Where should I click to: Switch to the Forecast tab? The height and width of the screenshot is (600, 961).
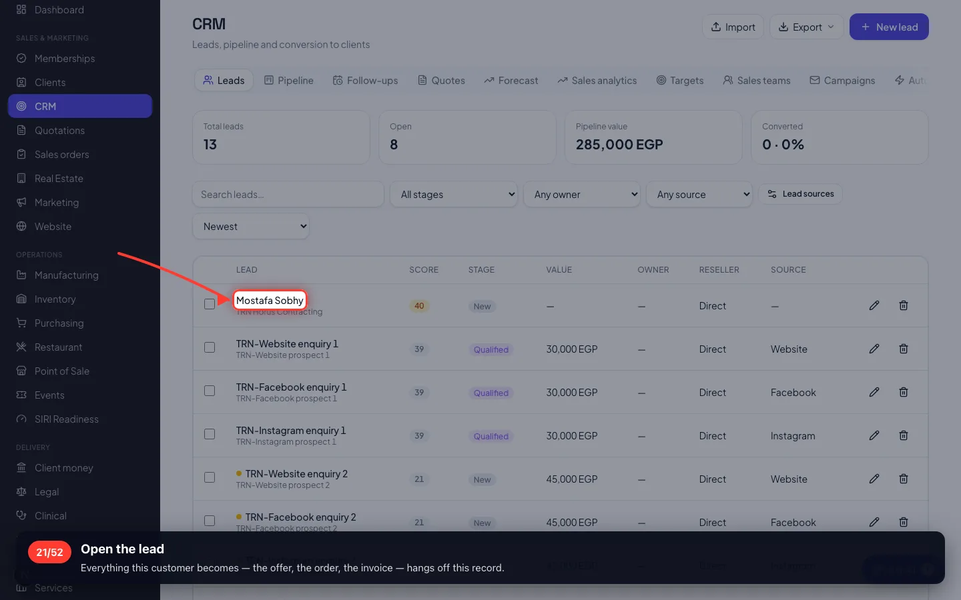pyautogui.click(x=511, y=81)
